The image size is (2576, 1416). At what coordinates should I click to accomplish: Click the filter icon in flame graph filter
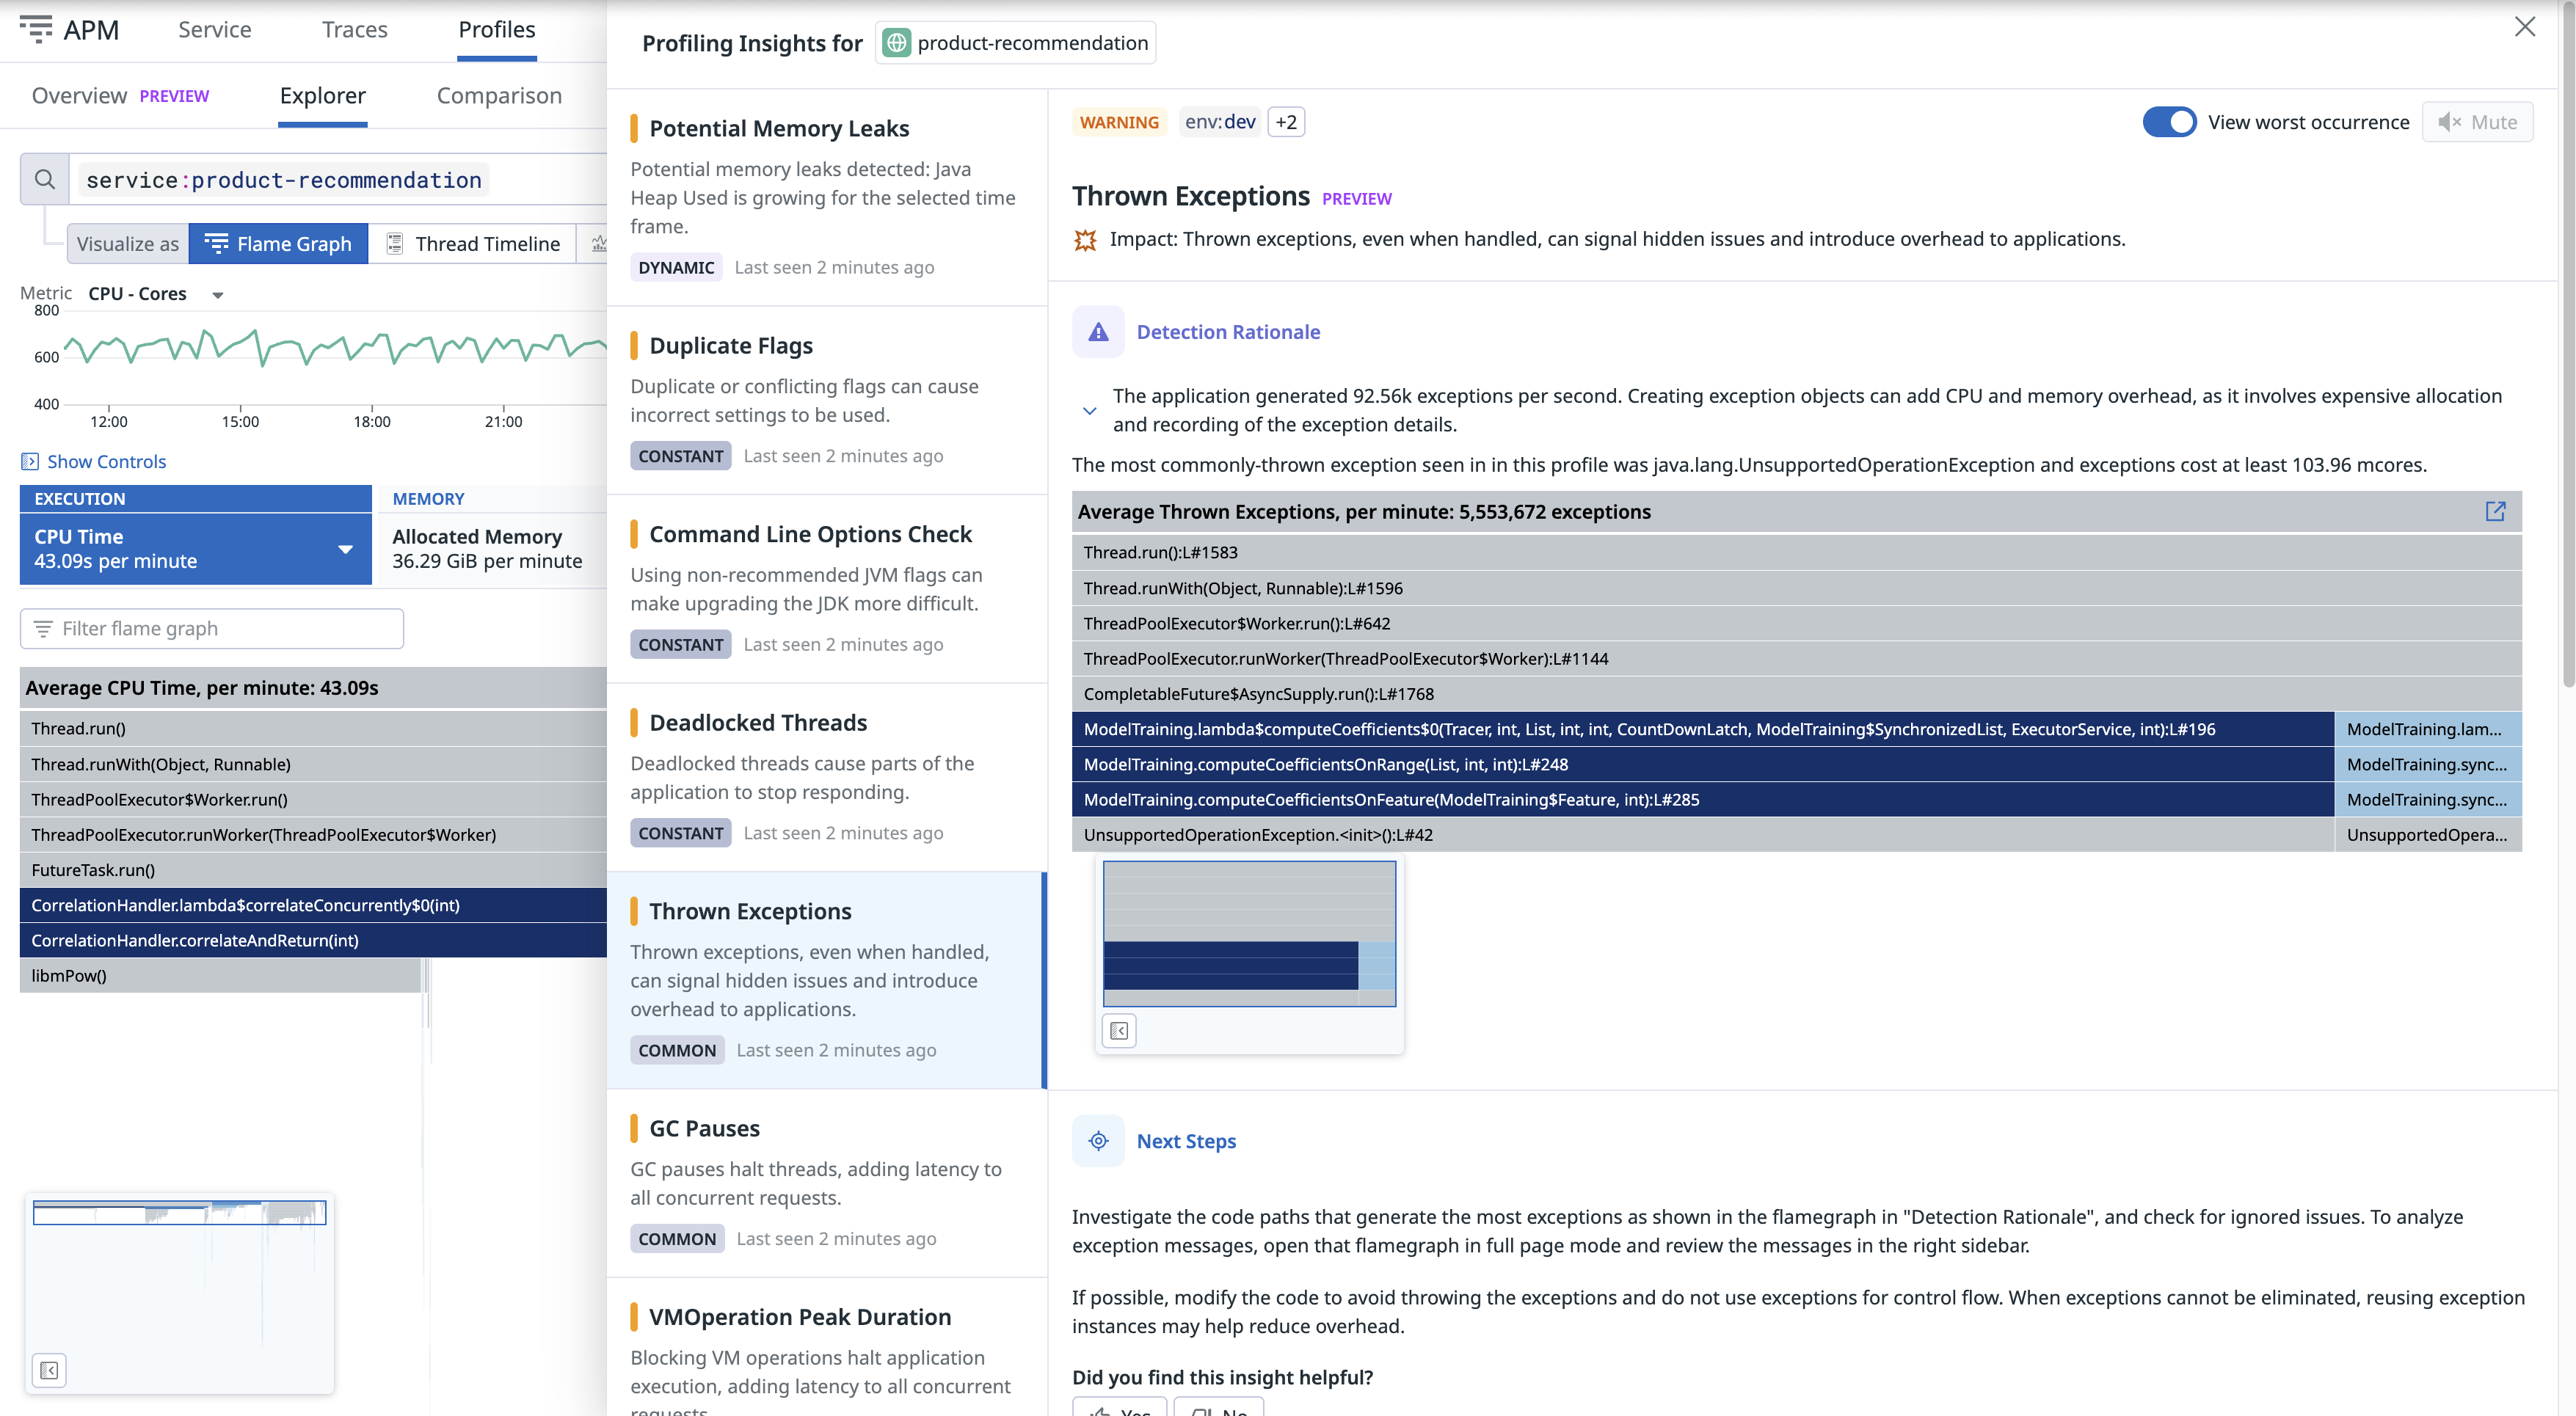43,628
